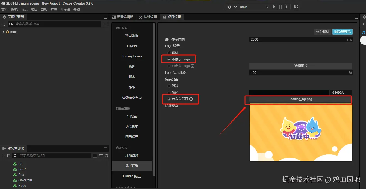Open the 扩展 menu
366x189 pixels.
54,10
